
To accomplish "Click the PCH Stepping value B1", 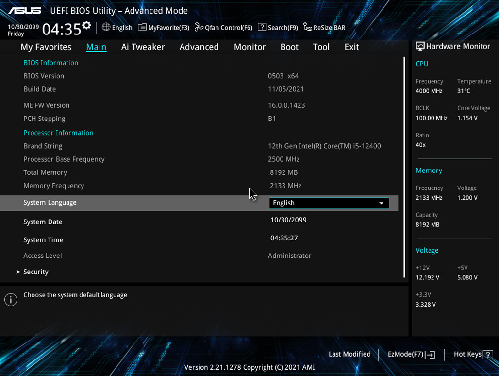I will pyautogui.click(x=272, y=119).
